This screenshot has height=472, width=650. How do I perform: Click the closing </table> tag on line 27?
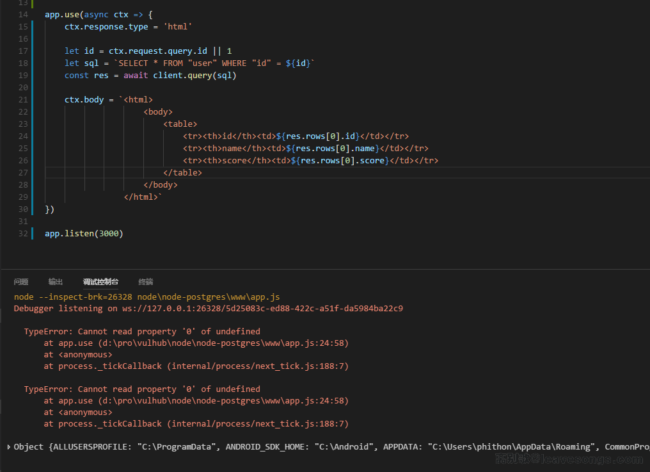tap(182, 173)
